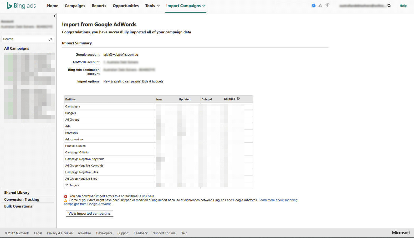Click the orange warning icon

coord(66,200)
